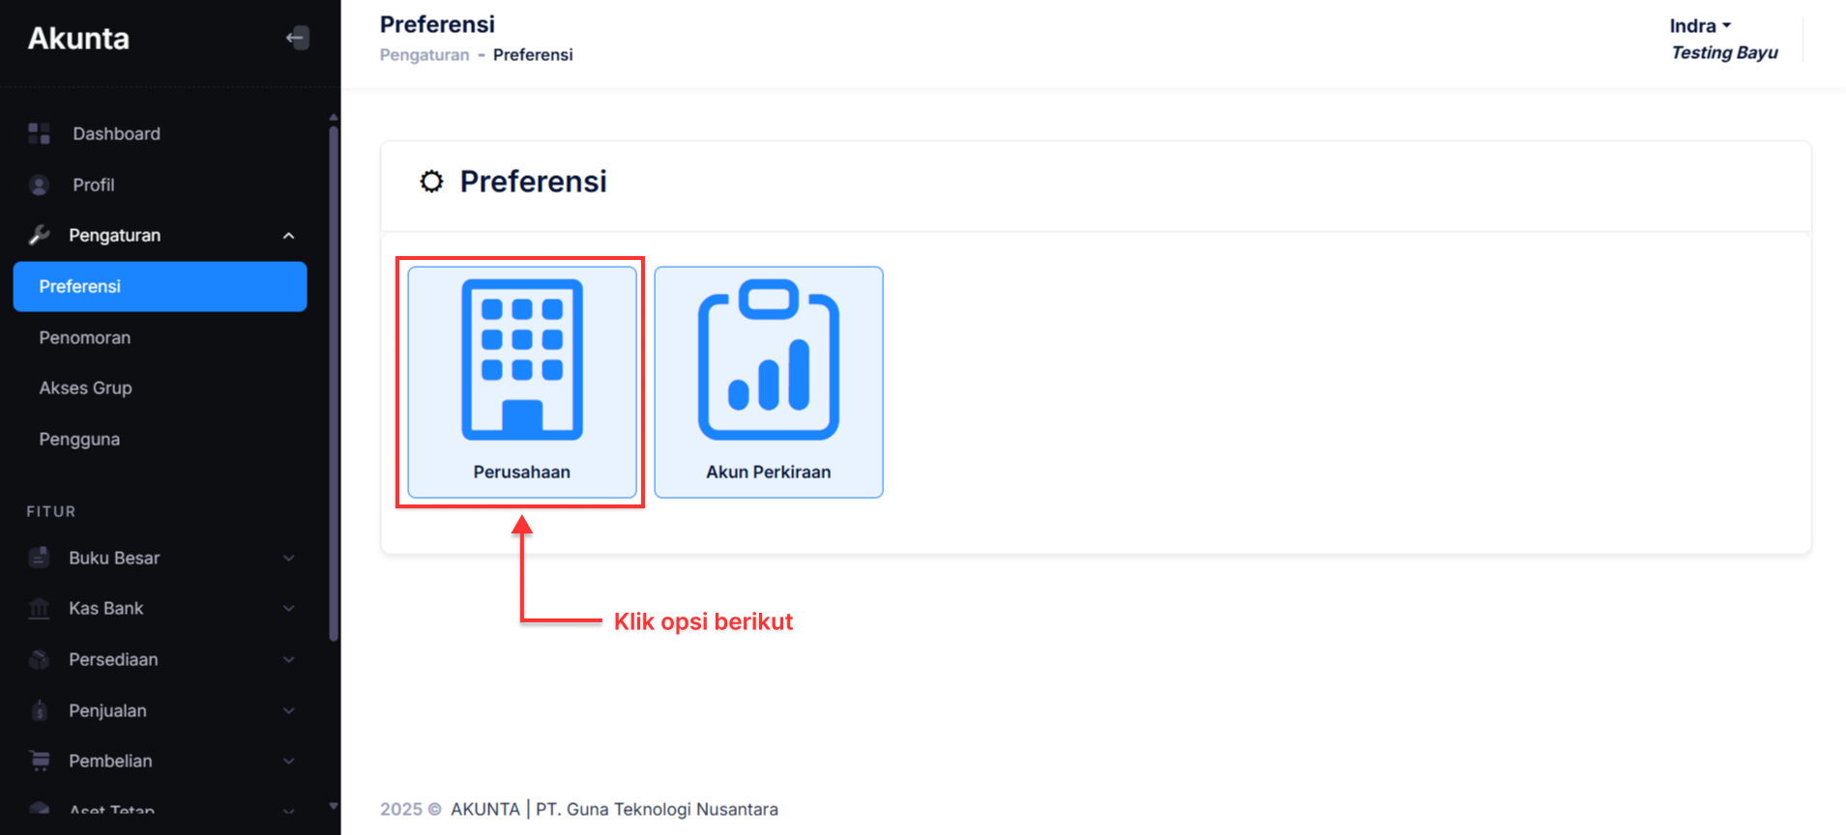1846x835 pixels.
Task: Open the Perusahaan building tile
Action: pos(521,382)
